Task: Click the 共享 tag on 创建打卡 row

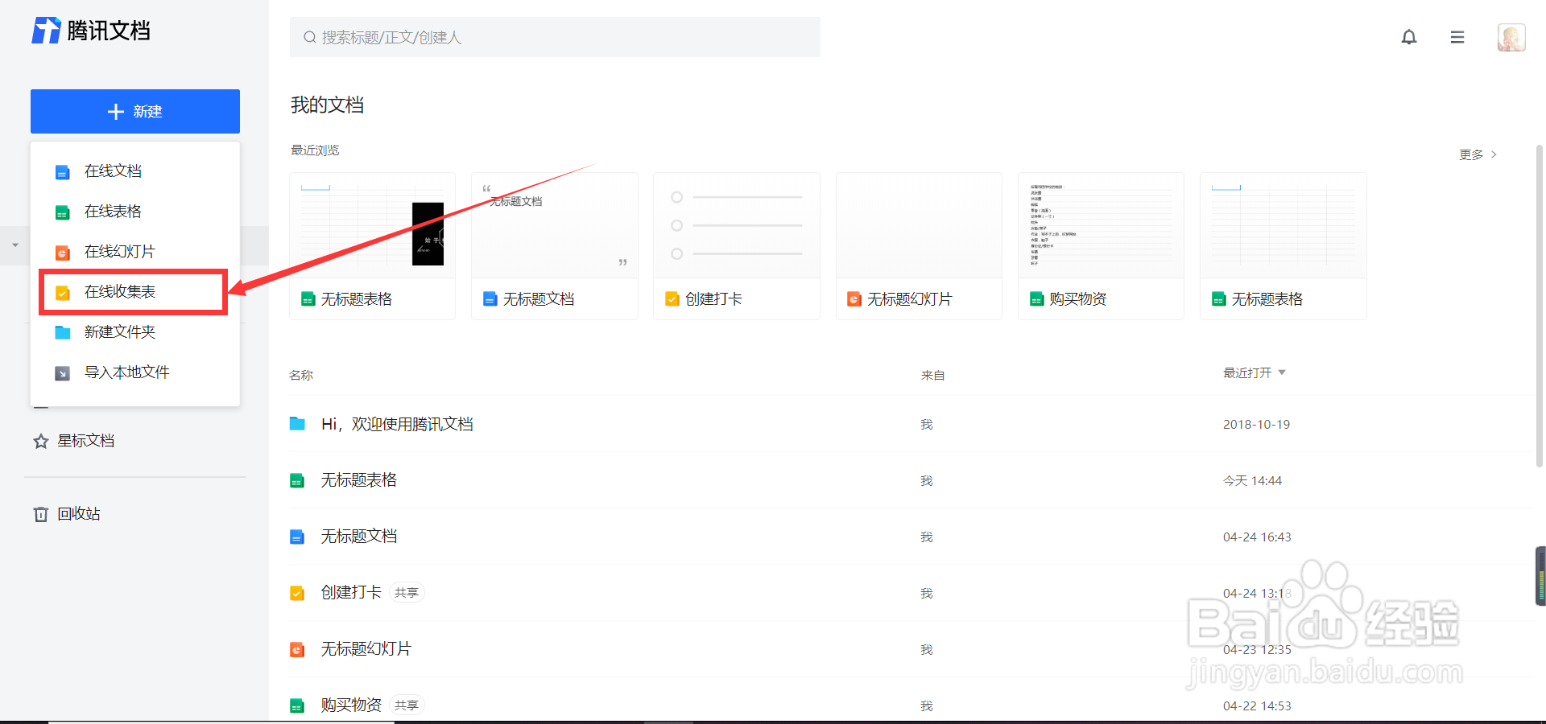Action: pyautogui.click(x=407, y=593)
